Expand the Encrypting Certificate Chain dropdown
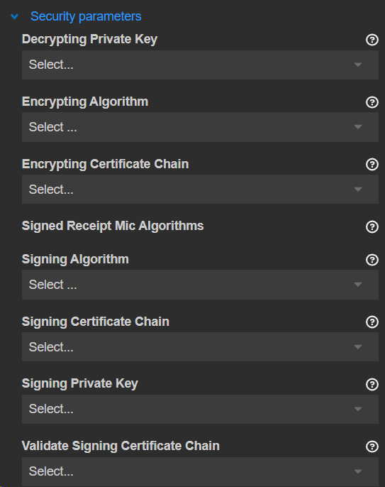The width and height of the screenshot is (385, 487). click(200, 190)
